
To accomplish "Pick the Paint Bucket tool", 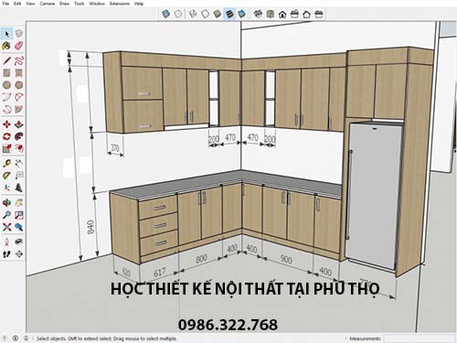I will pyautogui.click(x=6, y=46).
